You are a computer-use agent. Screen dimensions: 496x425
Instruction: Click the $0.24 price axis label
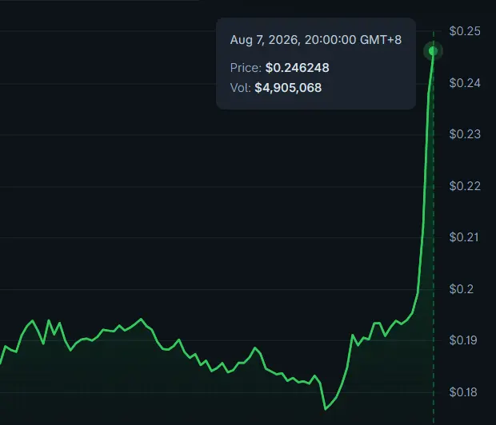point(465,83)
